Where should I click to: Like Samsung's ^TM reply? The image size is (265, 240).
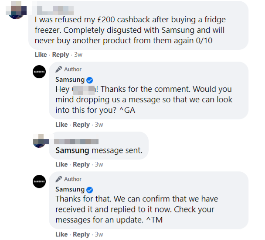[x=61, y=234]
